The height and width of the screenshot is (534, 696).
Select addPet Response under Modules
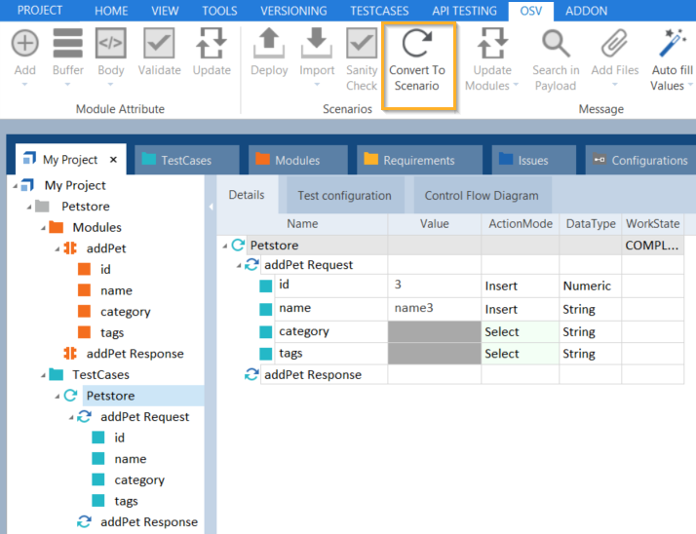pyautogui.click(x=135, y=354)
